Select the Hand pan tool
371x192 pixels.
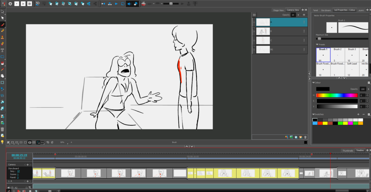coord(3,76)
